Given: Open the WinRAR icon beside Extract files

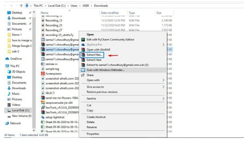Looking at the screenshot, I should pyautogui.click(x=83, y=55).
